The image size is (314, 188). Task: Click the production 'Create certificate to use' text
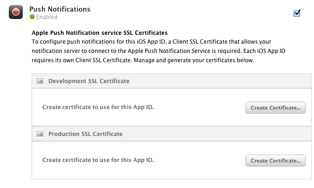click(x=98, y=160)
